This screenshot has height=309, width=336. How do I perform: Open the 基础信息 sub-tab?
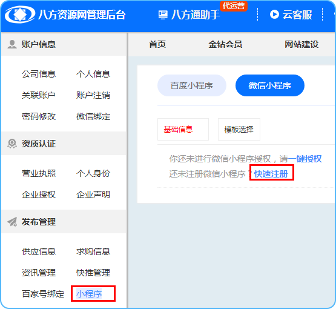183,129
